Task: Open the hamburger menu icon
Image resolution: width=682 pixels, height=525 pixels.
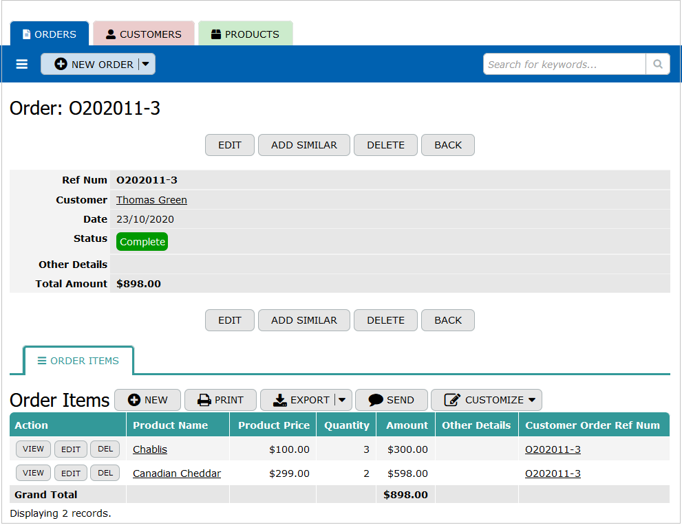Action: point(22,64)
